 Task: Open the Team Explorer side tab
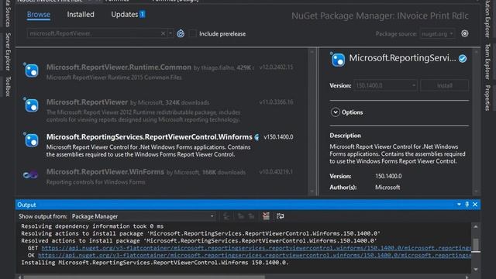coord(487,62)
